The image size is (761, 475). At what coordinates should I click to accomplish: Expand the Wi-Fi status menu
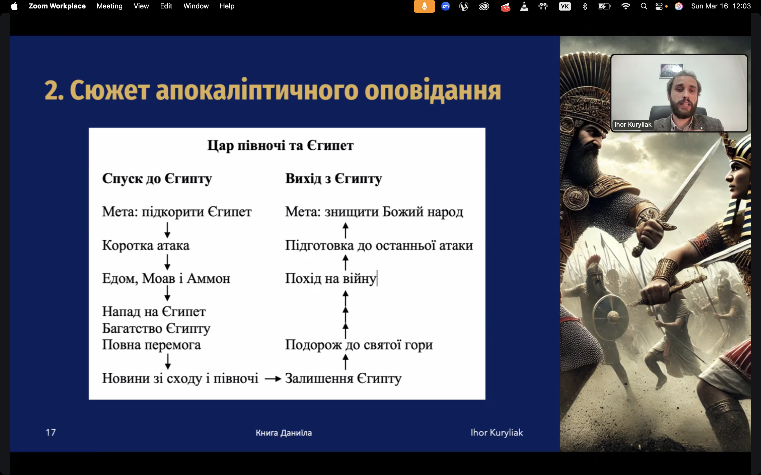[x=626, y=6]
